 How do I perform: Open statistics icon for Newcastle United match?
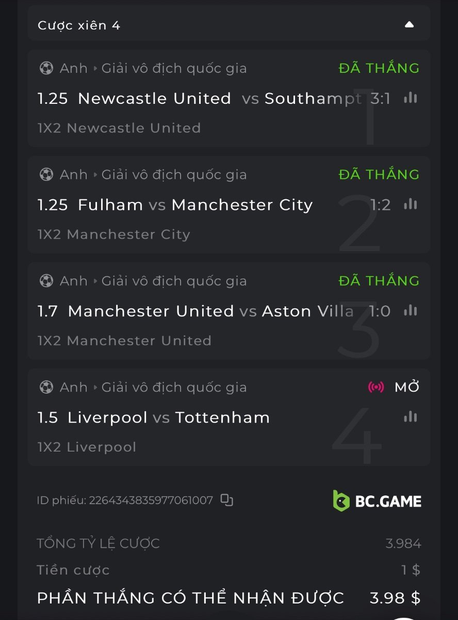pos(411,98)
